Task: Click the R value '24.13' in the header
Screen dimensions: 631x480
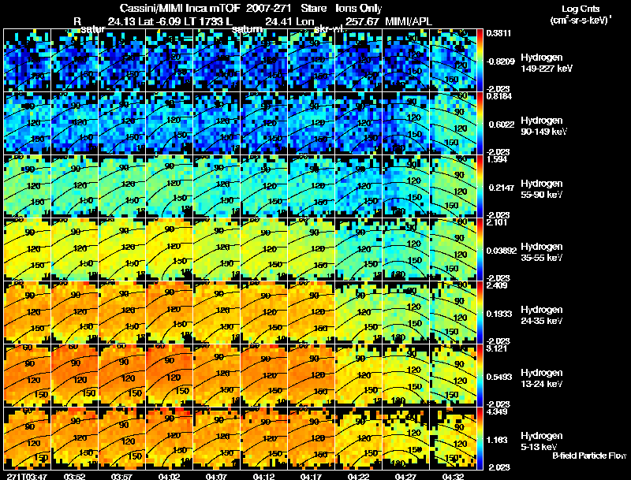Action: tap(121, 21)
